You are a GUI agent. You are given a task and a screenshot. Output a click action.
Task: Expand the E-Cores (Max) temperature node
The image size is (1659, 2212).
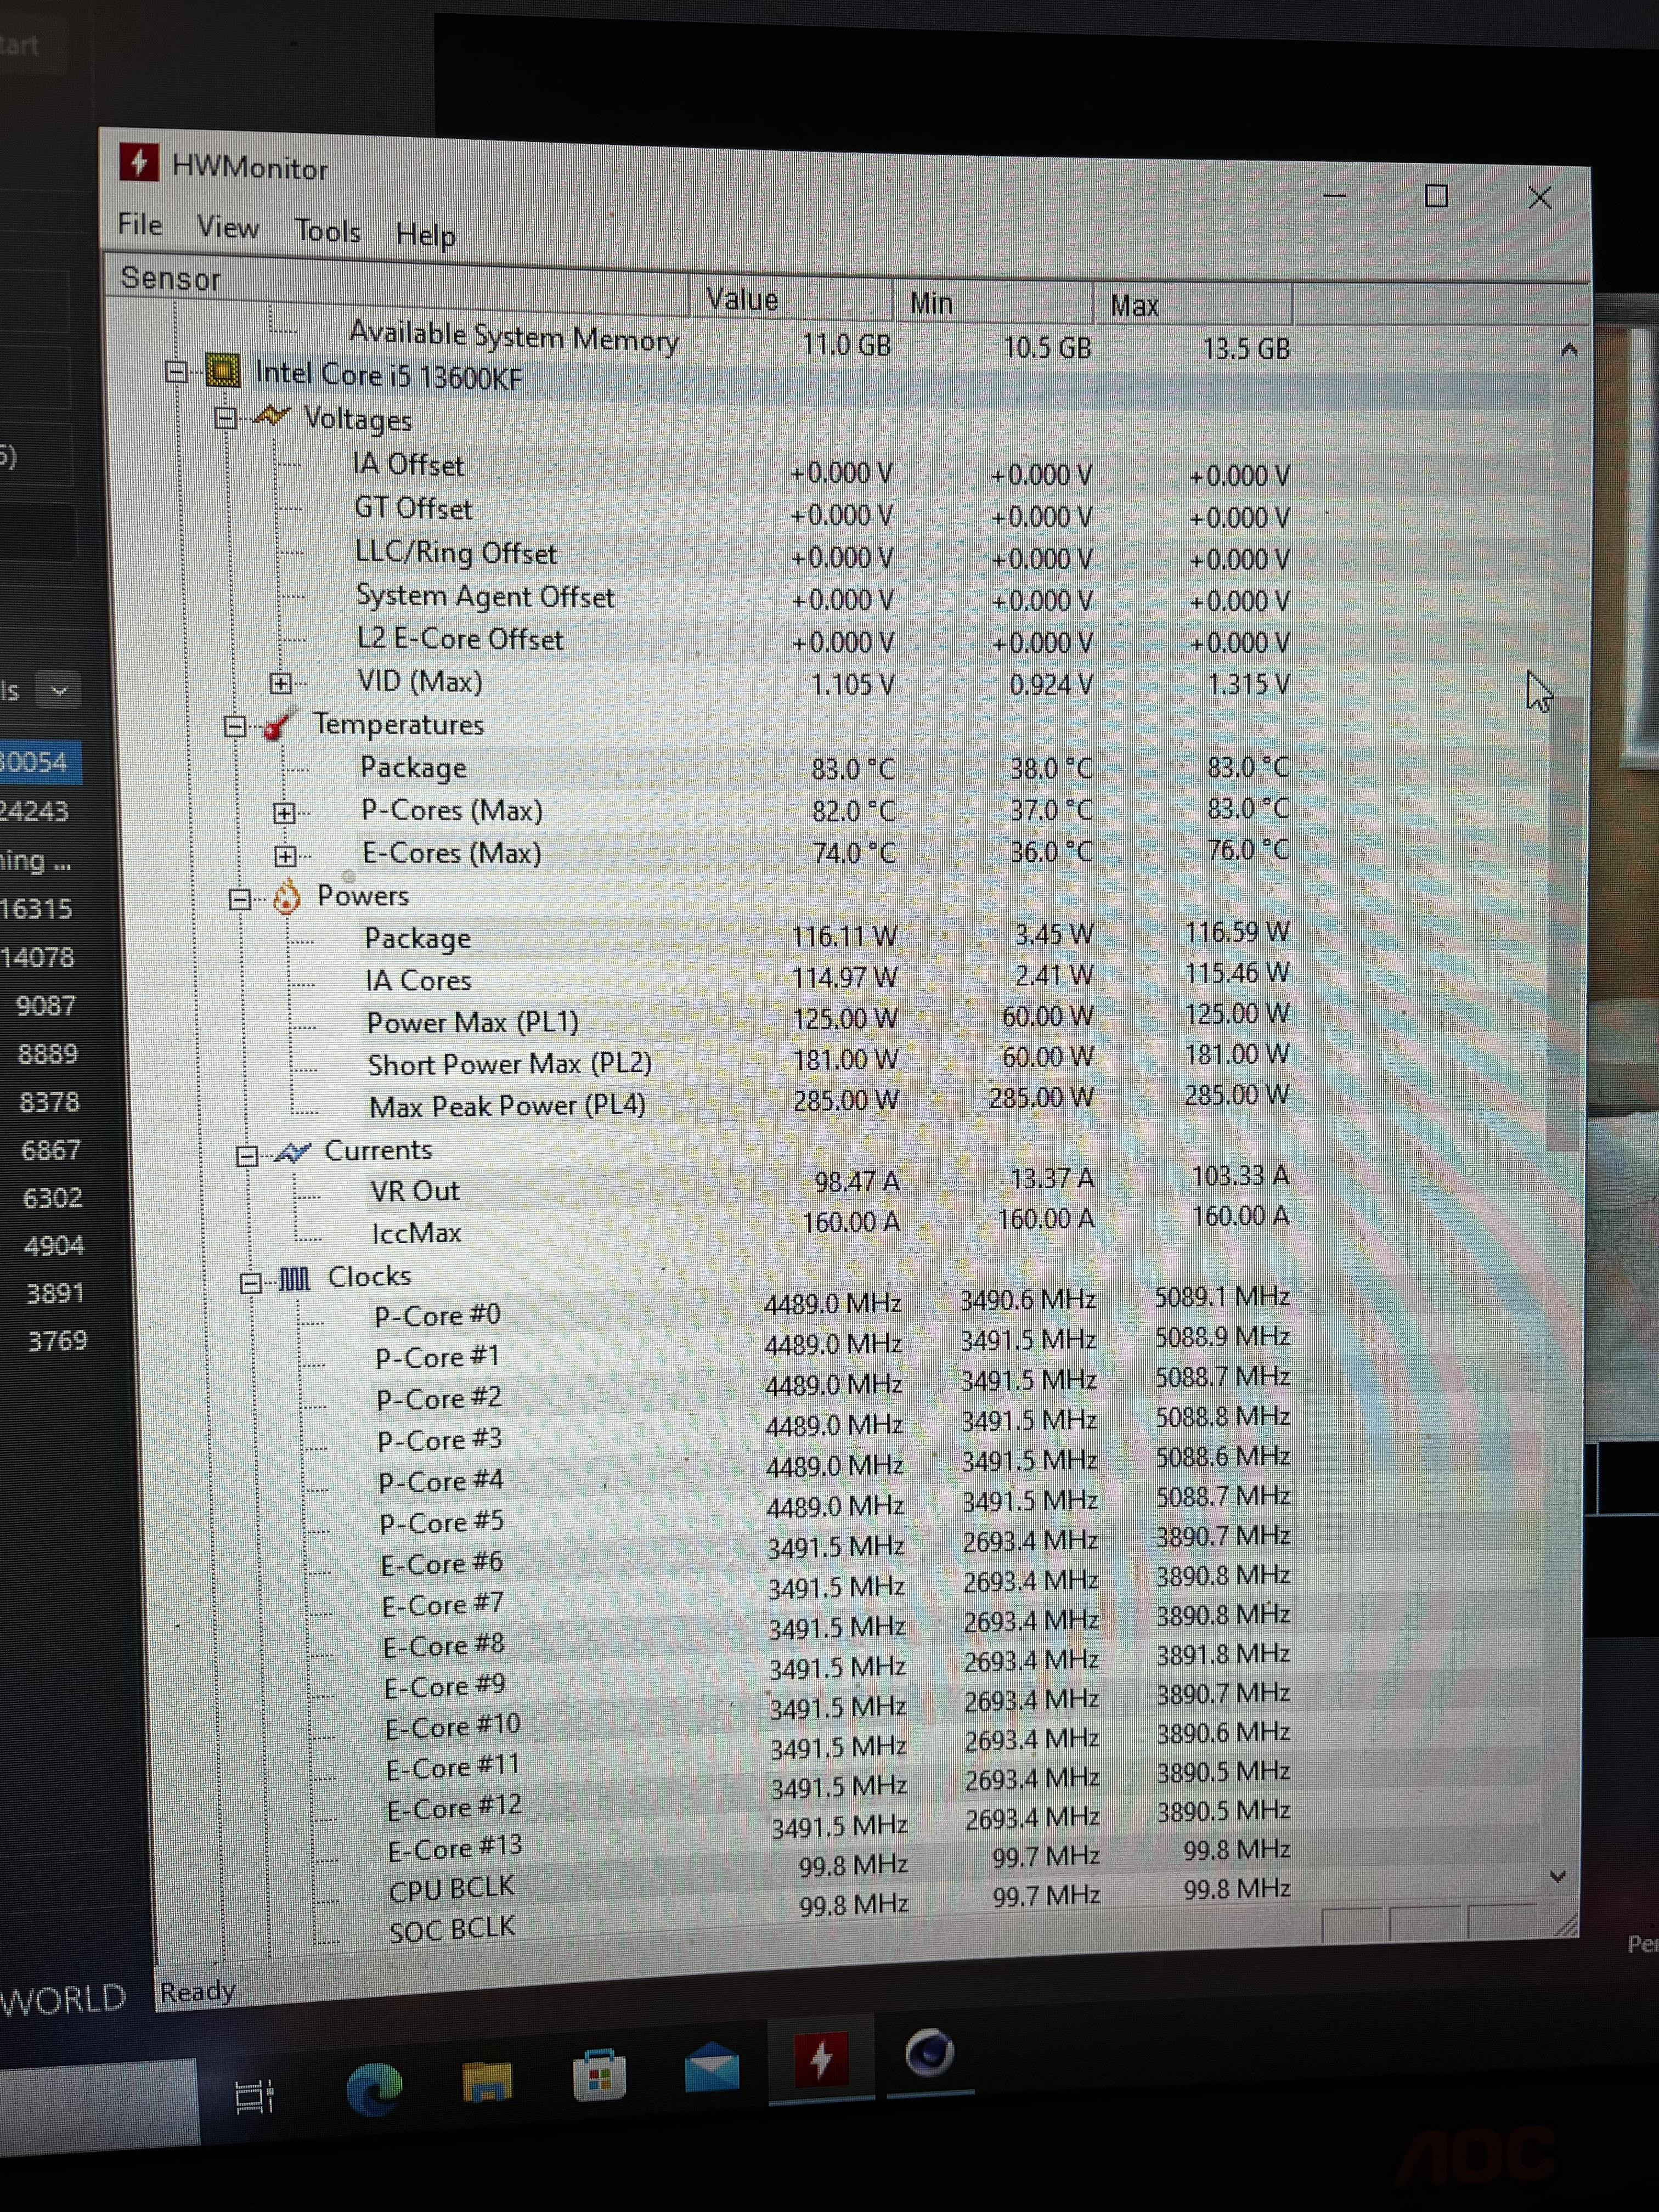(286, 856)
